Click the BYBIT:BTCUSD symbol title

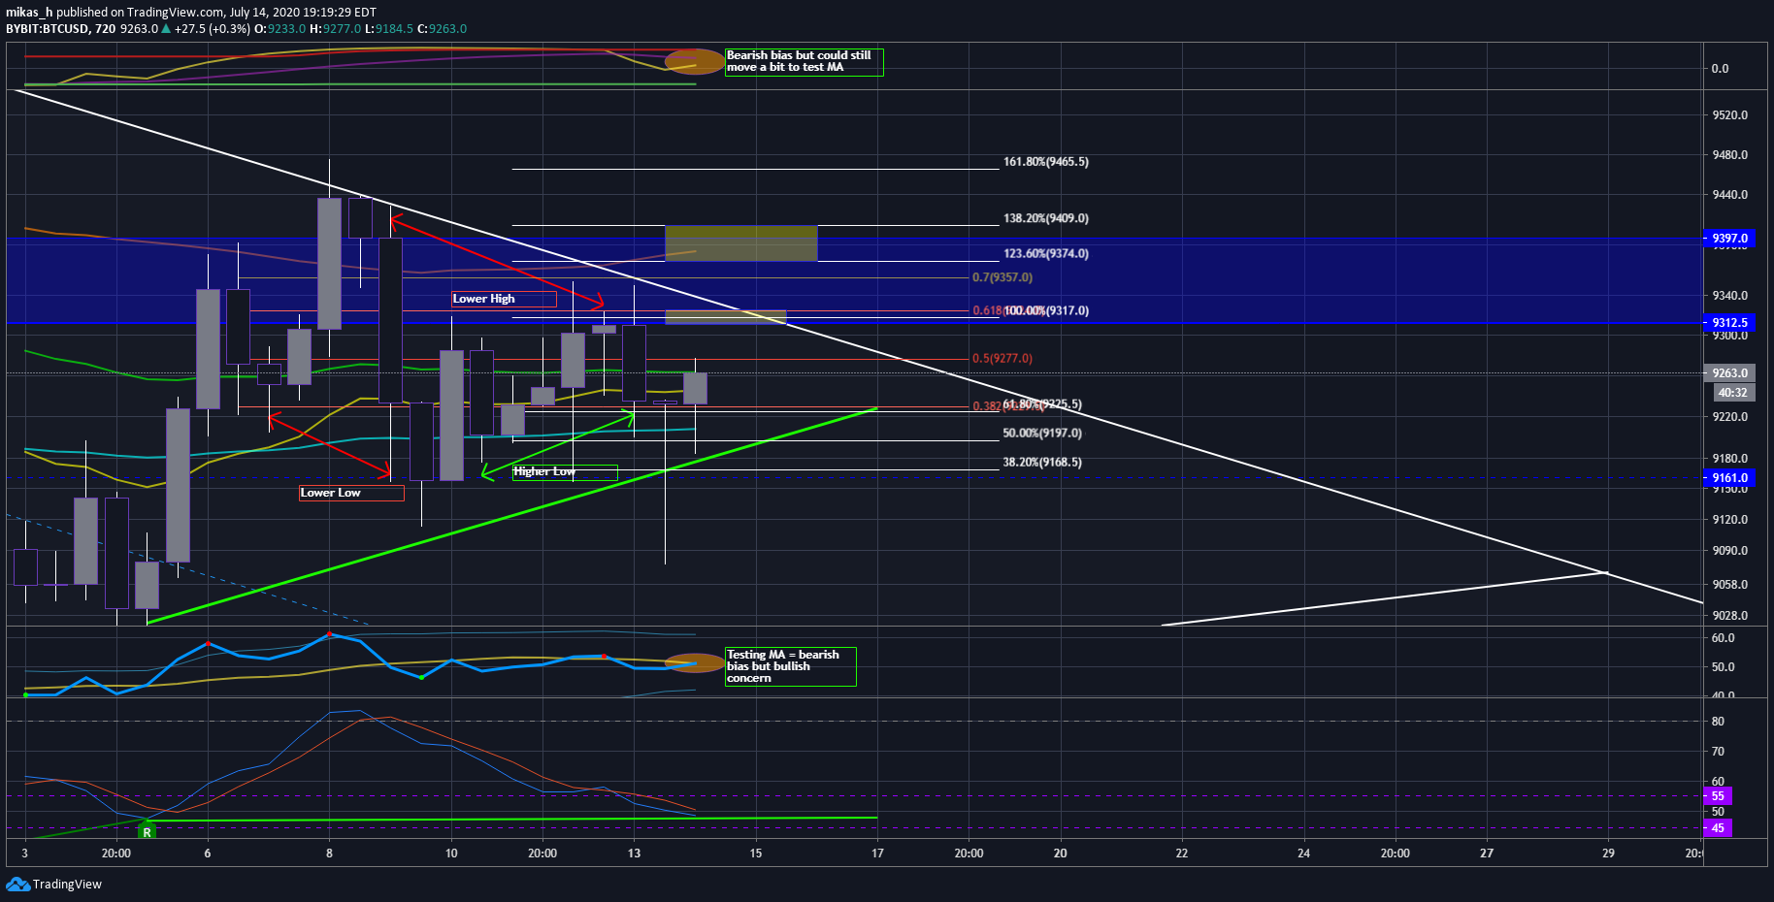click(x=60, y=28)
